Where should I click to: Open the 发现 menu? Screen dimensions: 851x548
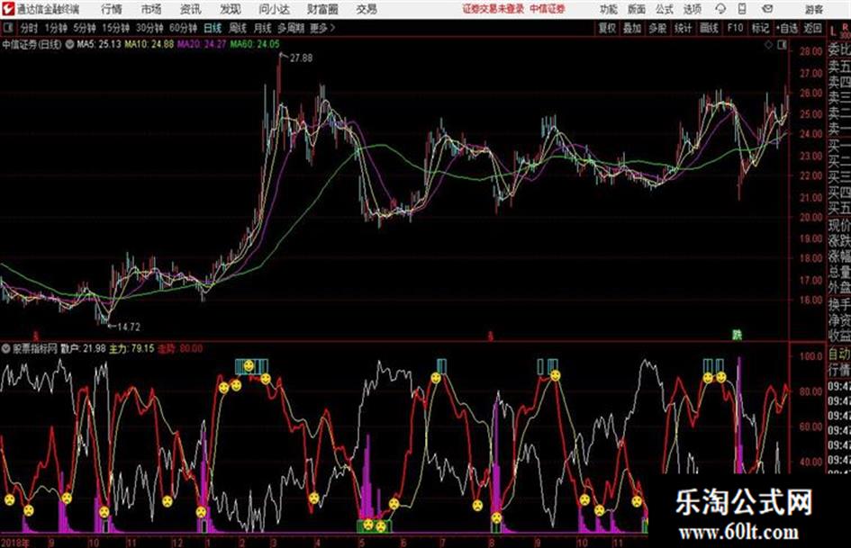(231, 9)
